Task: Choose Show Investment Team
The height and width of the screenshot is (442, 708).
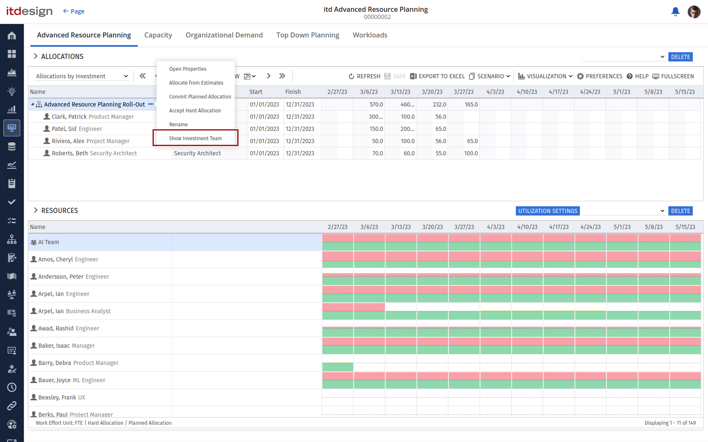Action: click(196, 138)
